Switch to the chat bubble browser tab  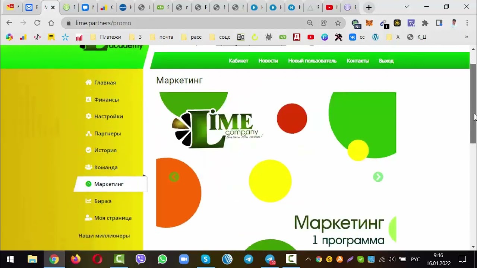(x=88, y=7)
